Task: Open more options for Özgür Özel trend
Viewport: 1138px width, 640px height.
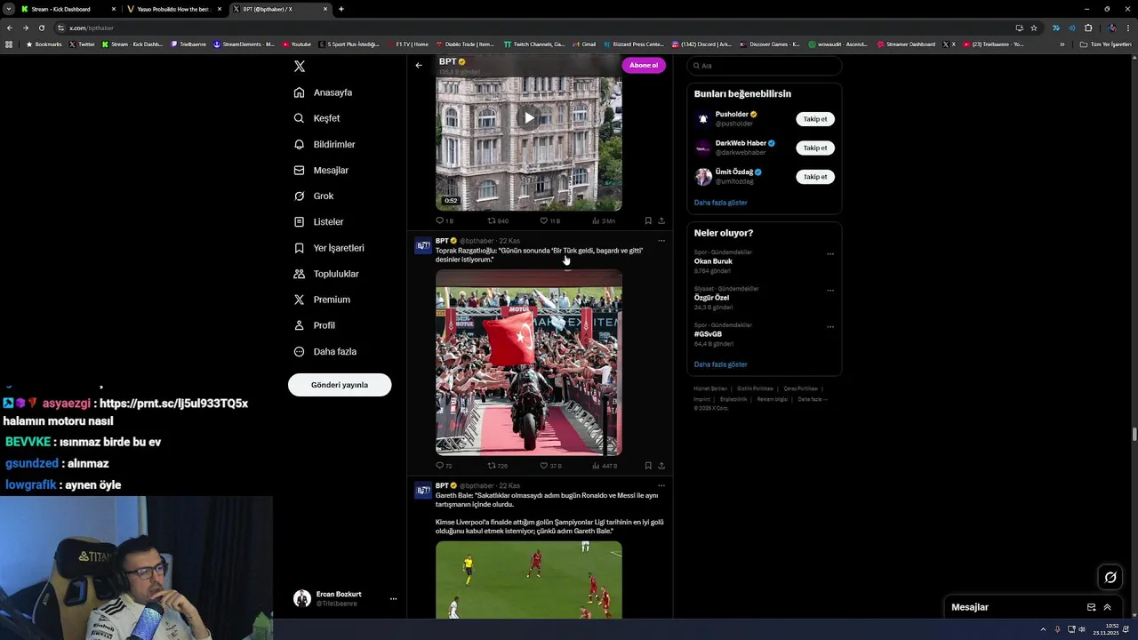Action: [x=830, y=291]
